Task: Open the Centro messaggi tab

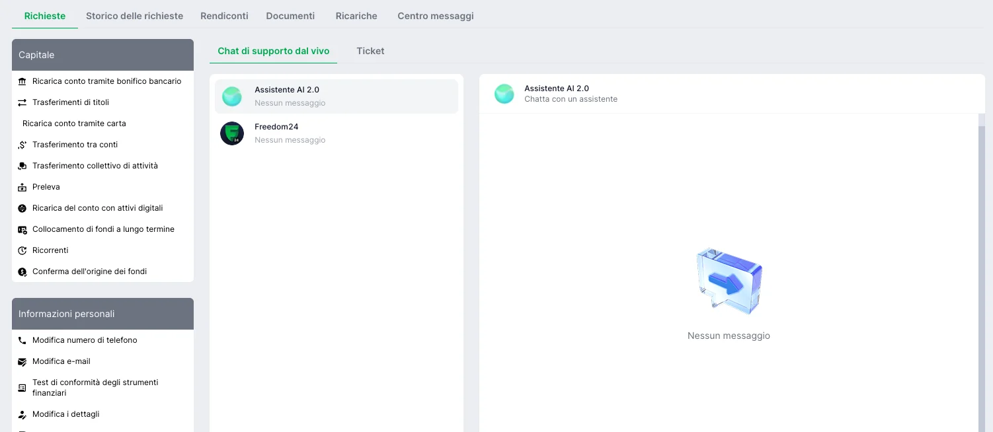Action: coord(435,16)
